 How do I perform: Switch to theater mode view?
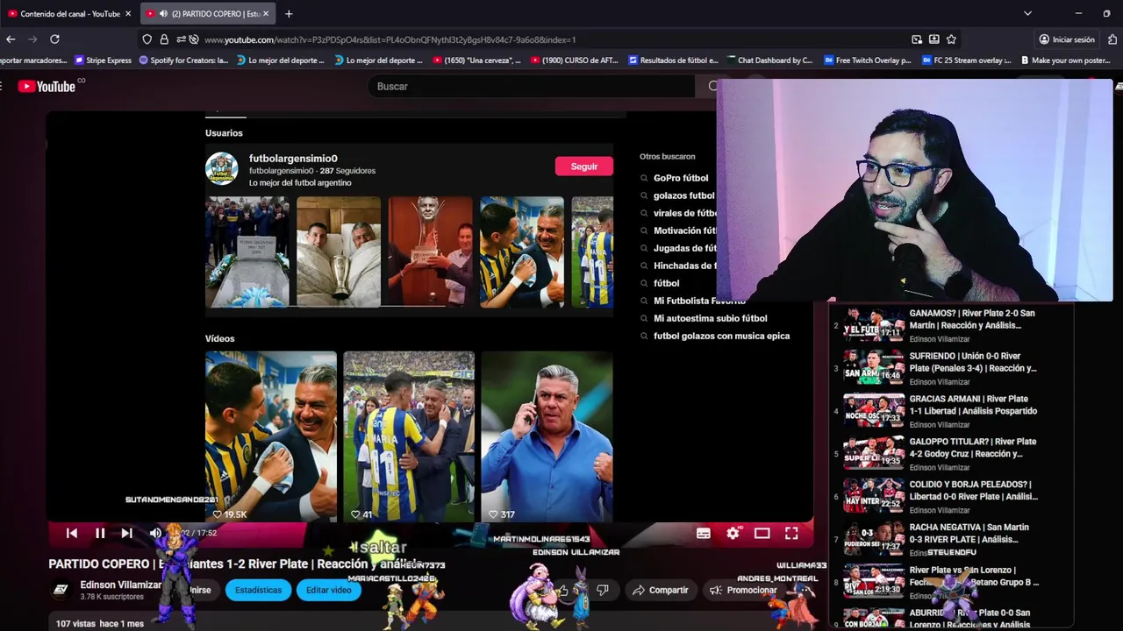coord(762,533)
